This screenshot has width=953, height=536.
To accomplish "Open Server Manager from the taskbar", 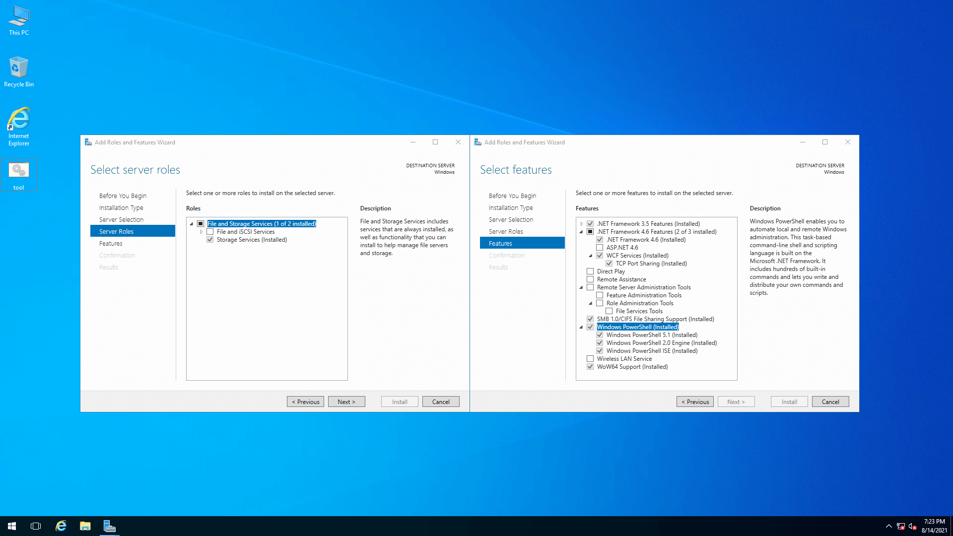I will 109,526.
